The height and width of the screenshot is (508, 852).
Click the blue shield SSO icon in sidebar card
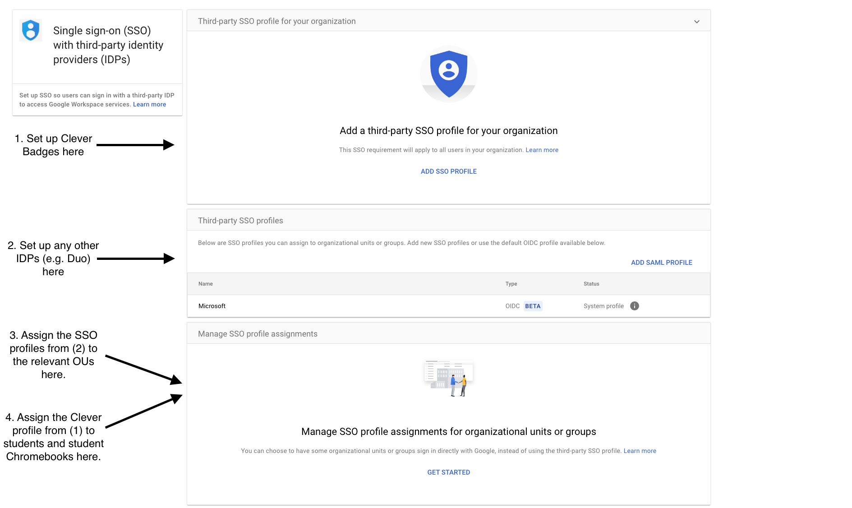click(30, 30)
